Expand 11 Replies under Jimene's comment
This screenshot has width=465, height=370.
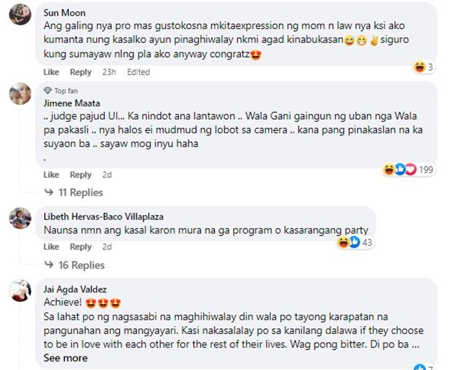[x=80, y=192]
